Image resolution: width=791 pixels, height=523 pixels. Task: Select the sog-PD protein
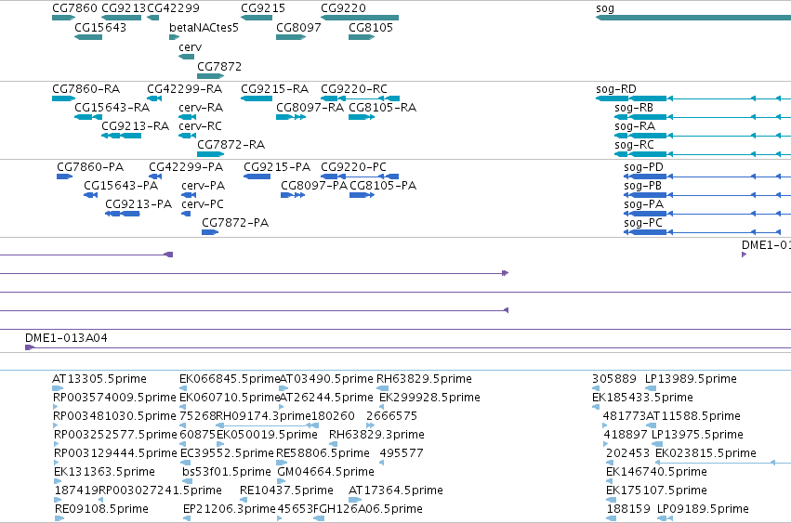pyautogui.click(x=644, y=167)
